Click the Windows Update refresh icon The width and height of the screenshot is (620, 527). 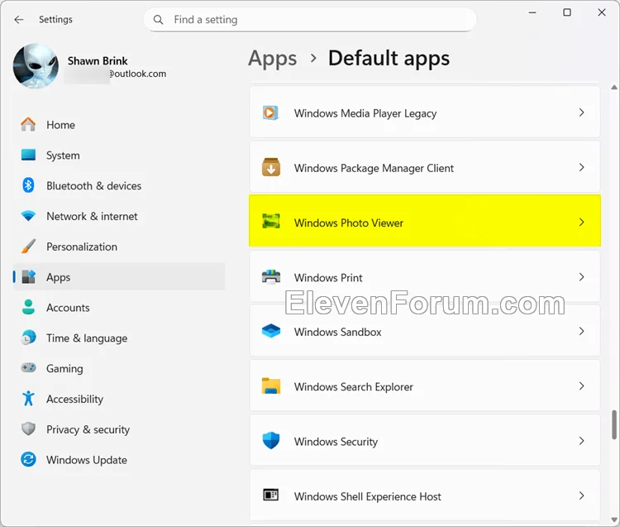pyautogui.click(x=28, y=459)
